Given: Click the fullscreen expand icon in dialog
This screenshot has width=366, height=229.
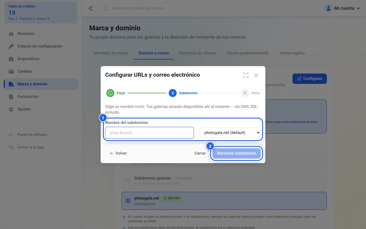Looking at the screenshot, I should pyautogui.click(x=246, y=75).
